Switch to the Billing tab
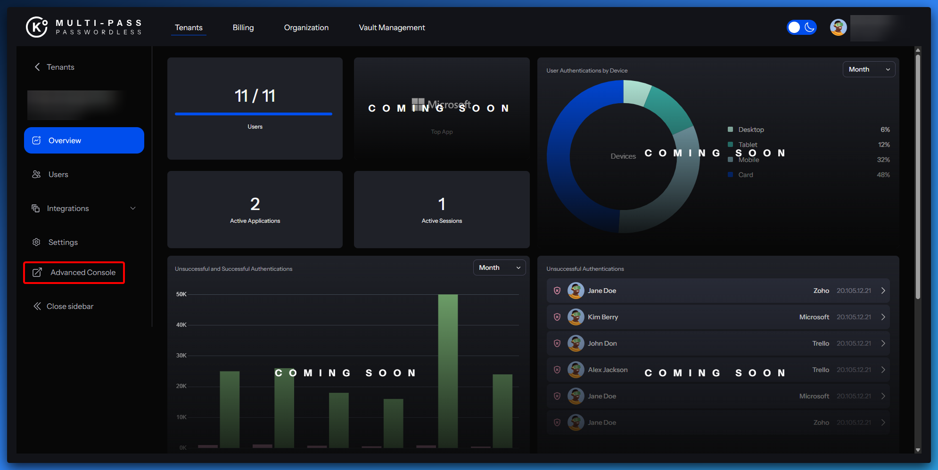Viewport: 938px width, 470px height. 243,27
